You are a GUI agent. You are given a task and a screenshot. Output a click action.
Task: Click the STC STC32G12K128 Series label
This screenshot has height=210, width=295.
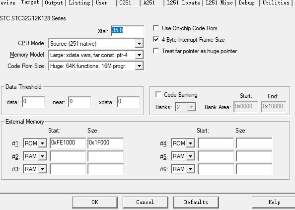coord(33,18)
